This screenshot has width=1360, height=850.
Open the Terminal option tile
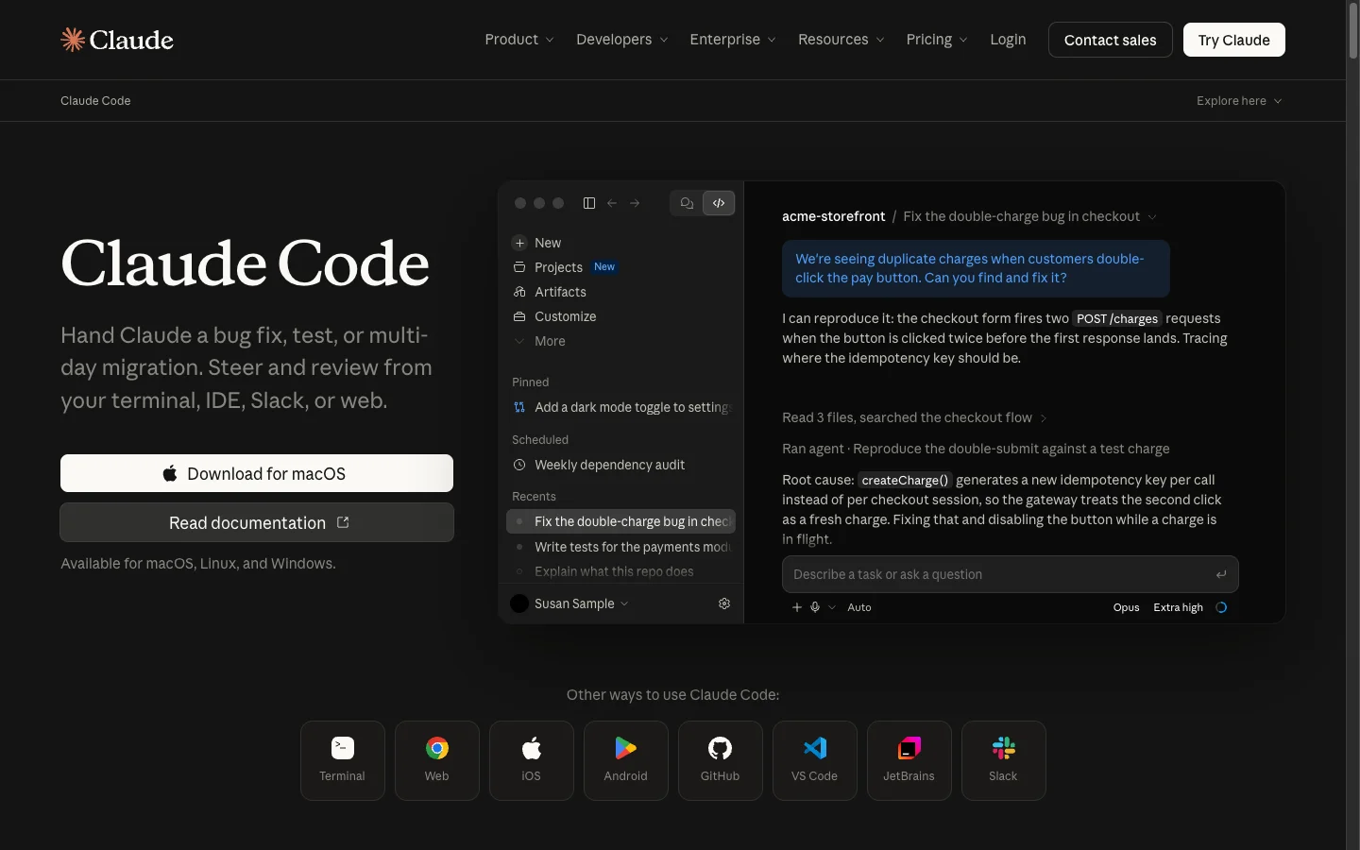coord(342,760)
